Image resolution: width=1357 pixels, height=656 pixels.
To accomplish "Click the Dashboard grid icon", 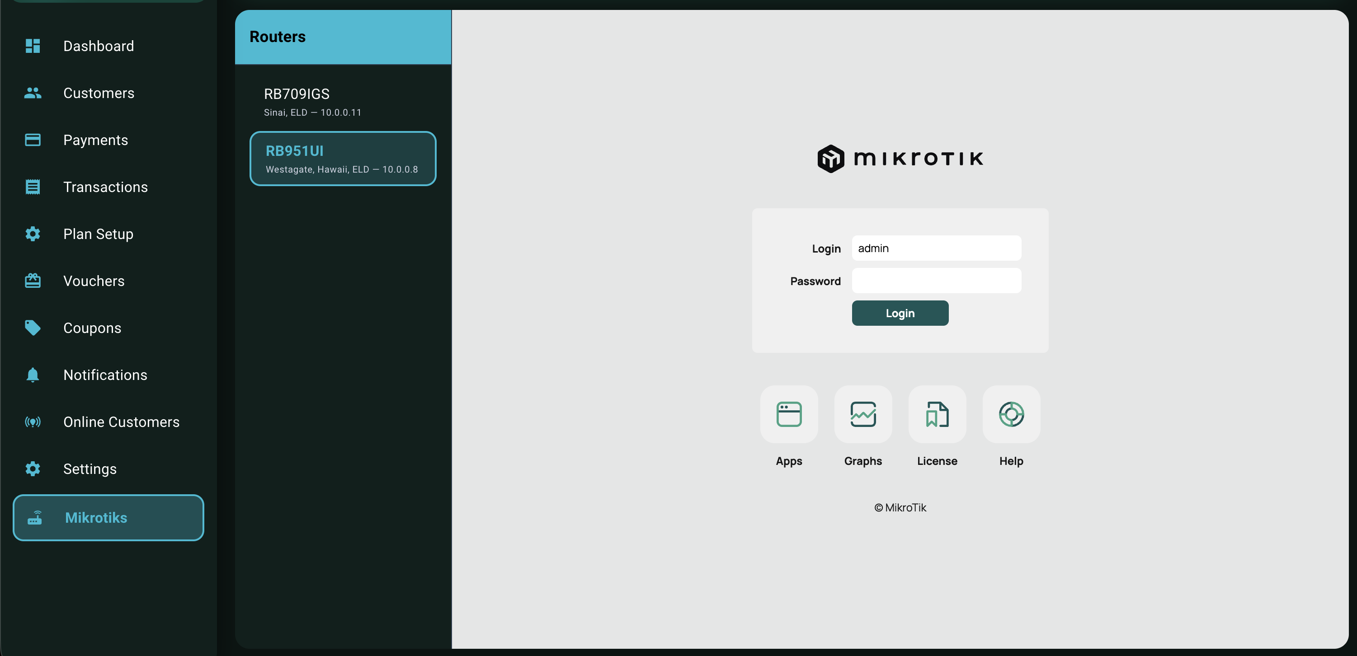I will click(33, 46).
